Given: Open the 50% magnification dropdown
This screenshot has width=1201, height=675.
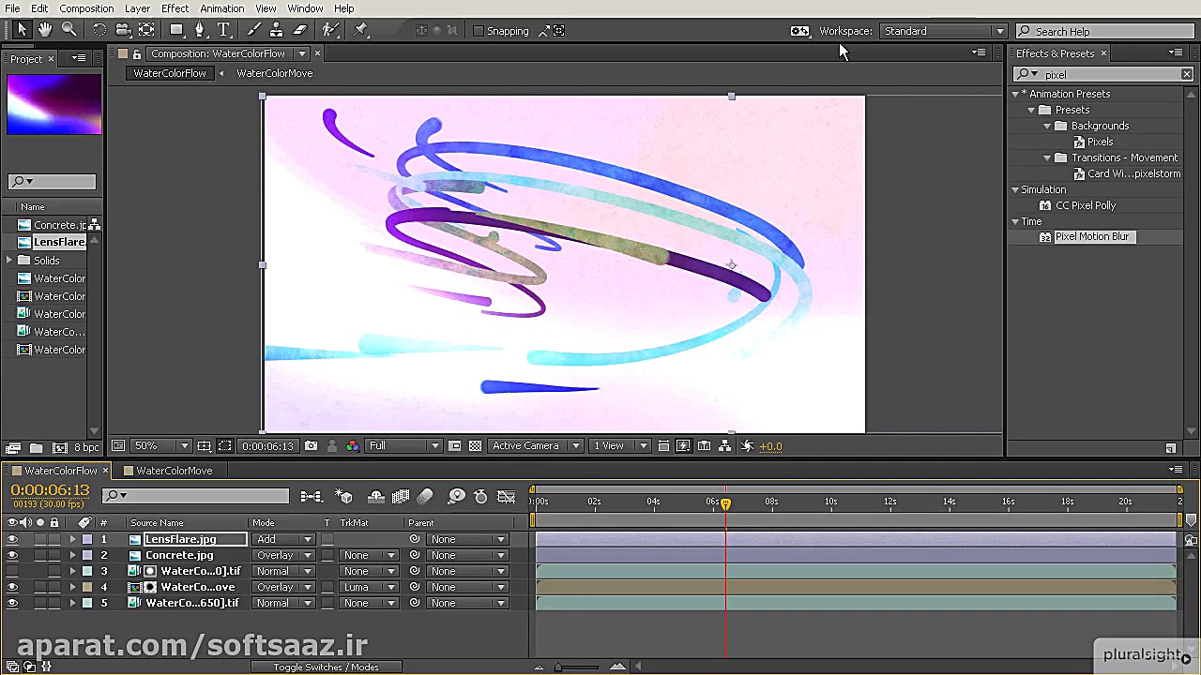Looking at the screenshot, I should pyautogui.click(x=160, y=446).
